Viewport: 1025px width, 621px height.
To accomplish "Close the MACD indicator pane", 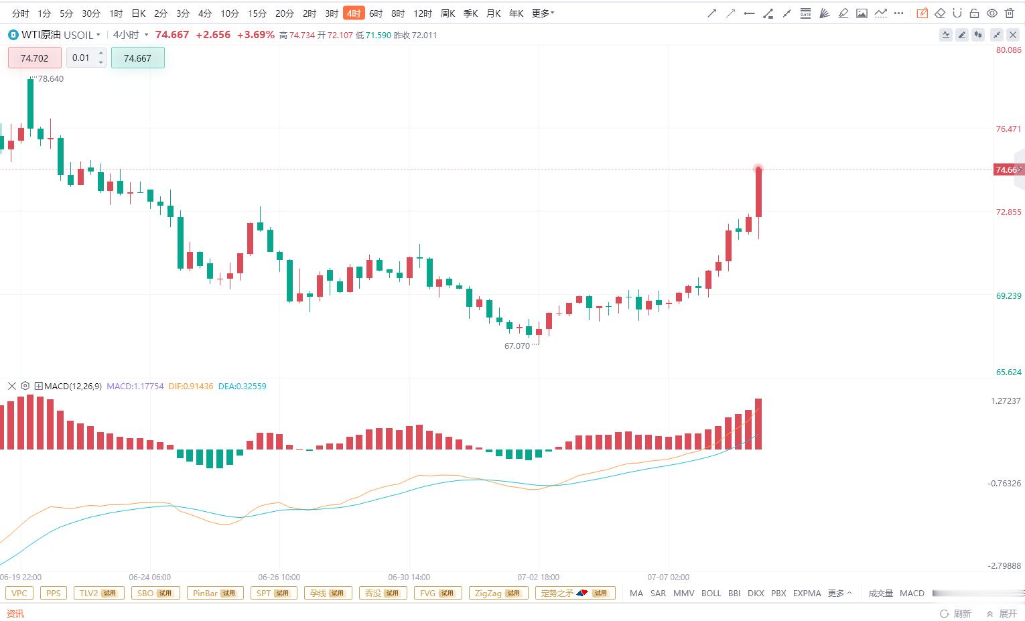I will (x=11, y=386).
